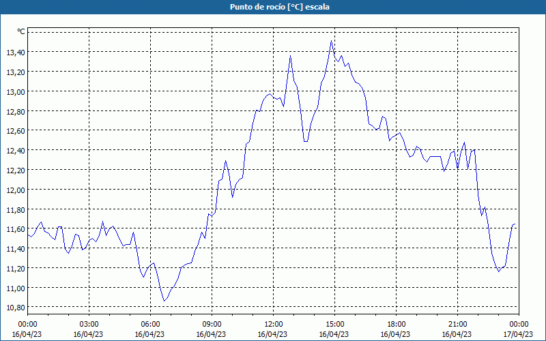Click the 00:00 time label above 16/04/23

click(27, 325)
